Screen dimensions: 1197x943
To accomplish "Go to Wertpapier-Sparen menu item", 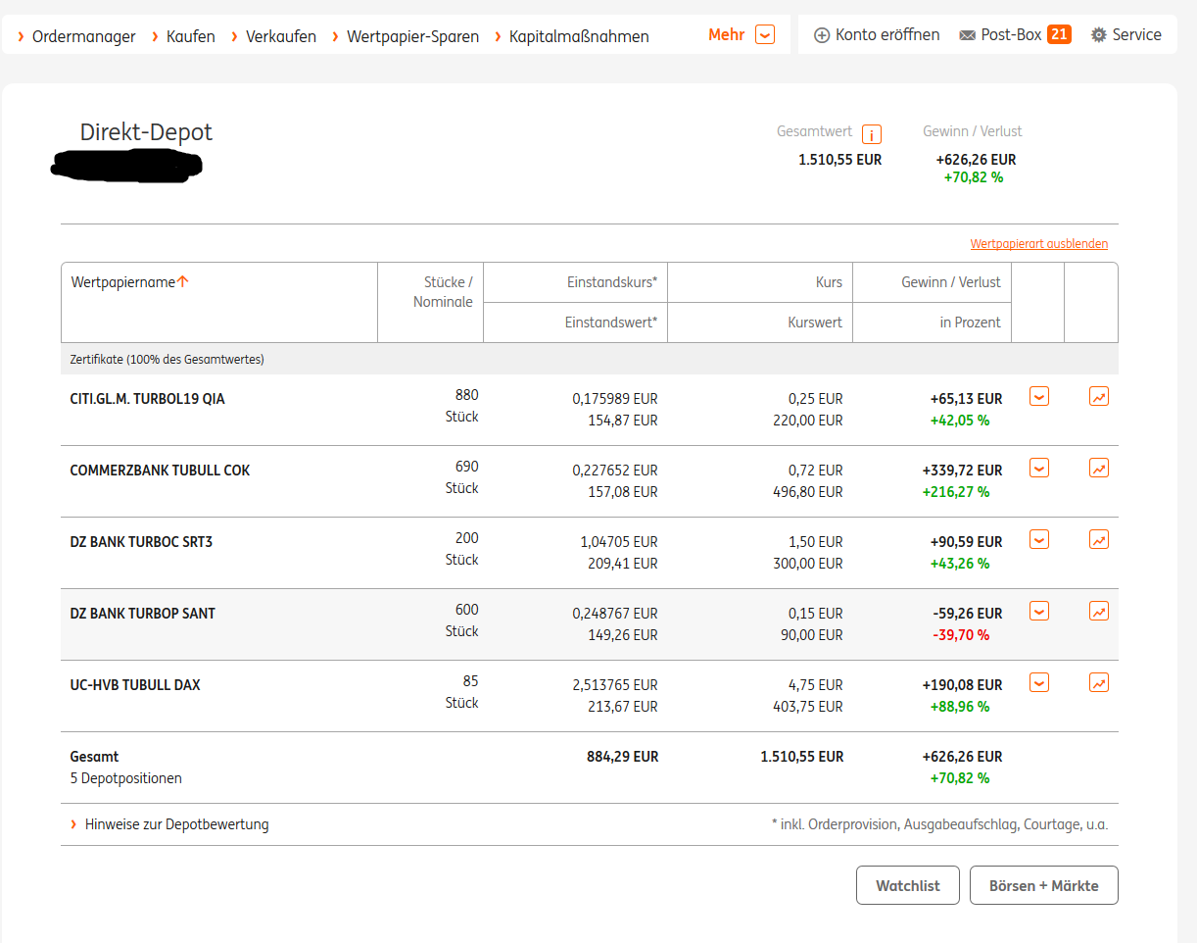I will click(x=412, y=36).
